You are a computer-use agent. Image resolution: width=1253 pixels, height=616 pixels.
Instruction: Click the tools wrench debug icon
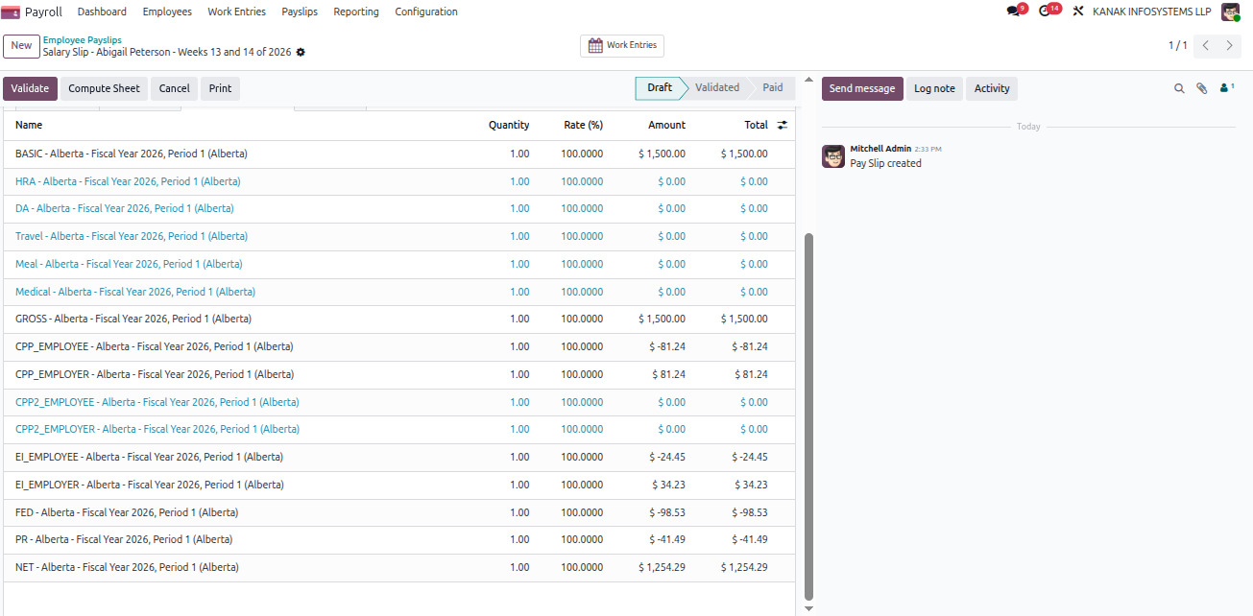[x=1077, y=12]
